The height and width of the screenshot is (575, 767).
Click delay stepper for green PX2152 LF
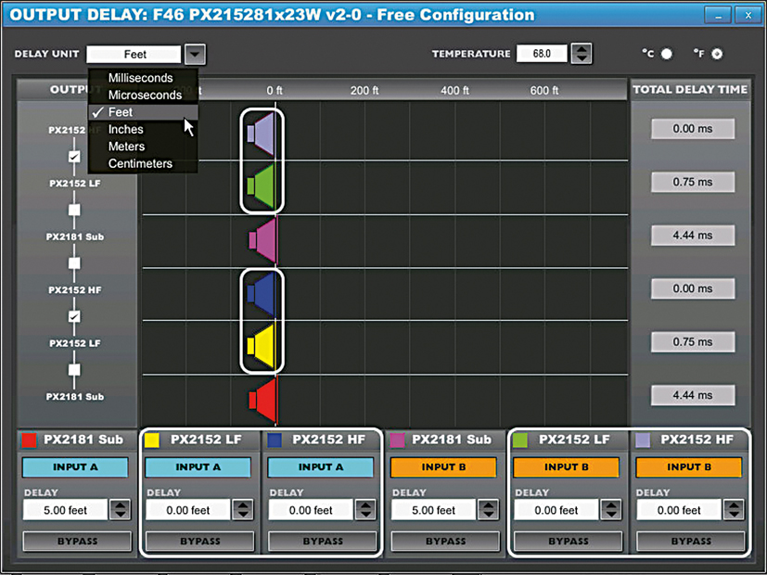[611, 510]
